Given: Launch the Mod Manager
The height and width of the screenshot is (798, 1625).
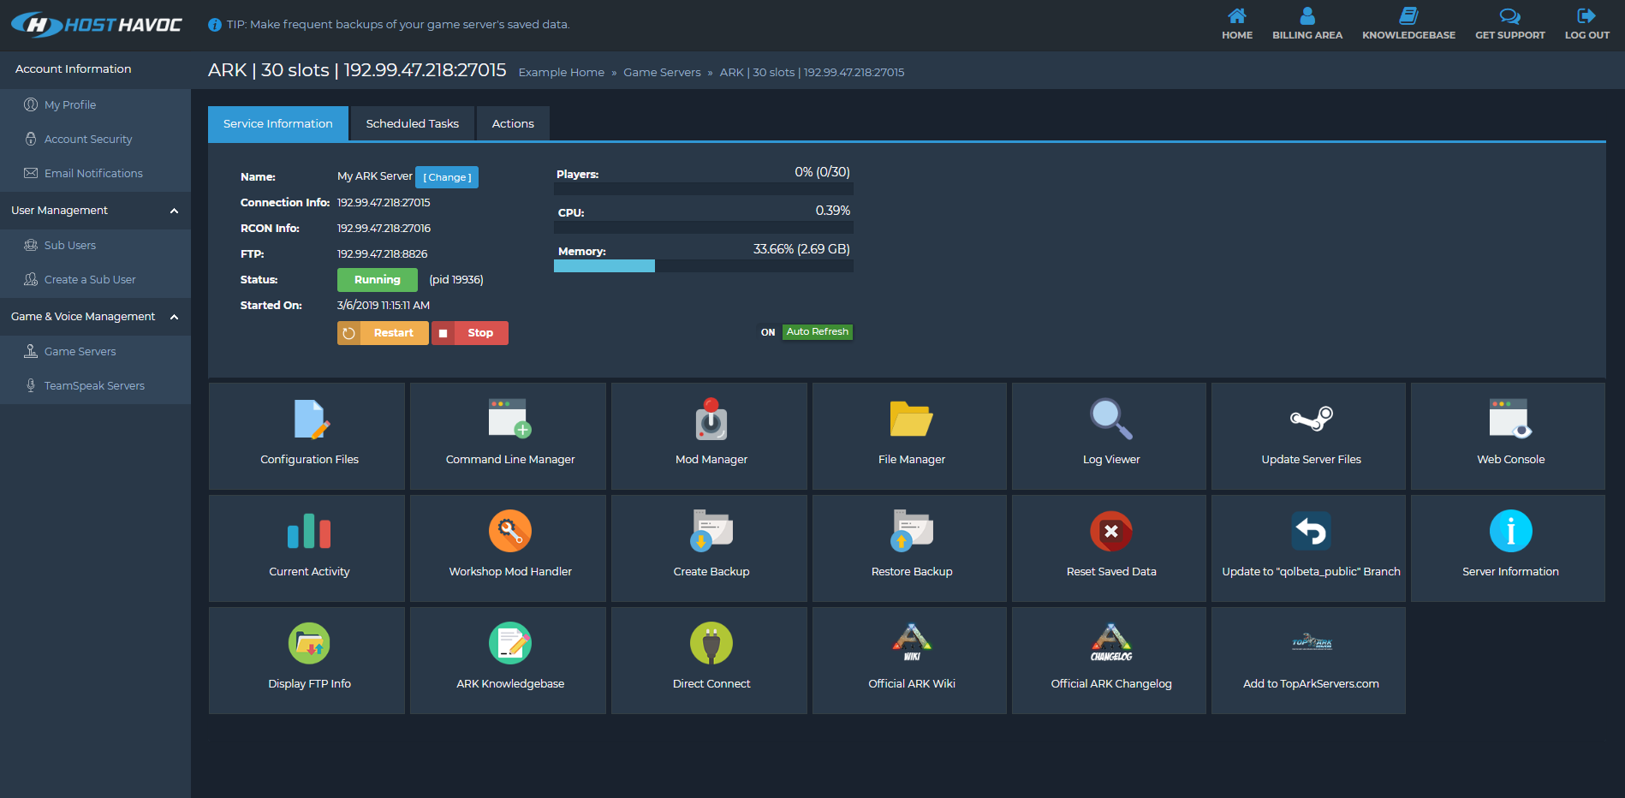Looking at the screenshot, I should [711, 436].
